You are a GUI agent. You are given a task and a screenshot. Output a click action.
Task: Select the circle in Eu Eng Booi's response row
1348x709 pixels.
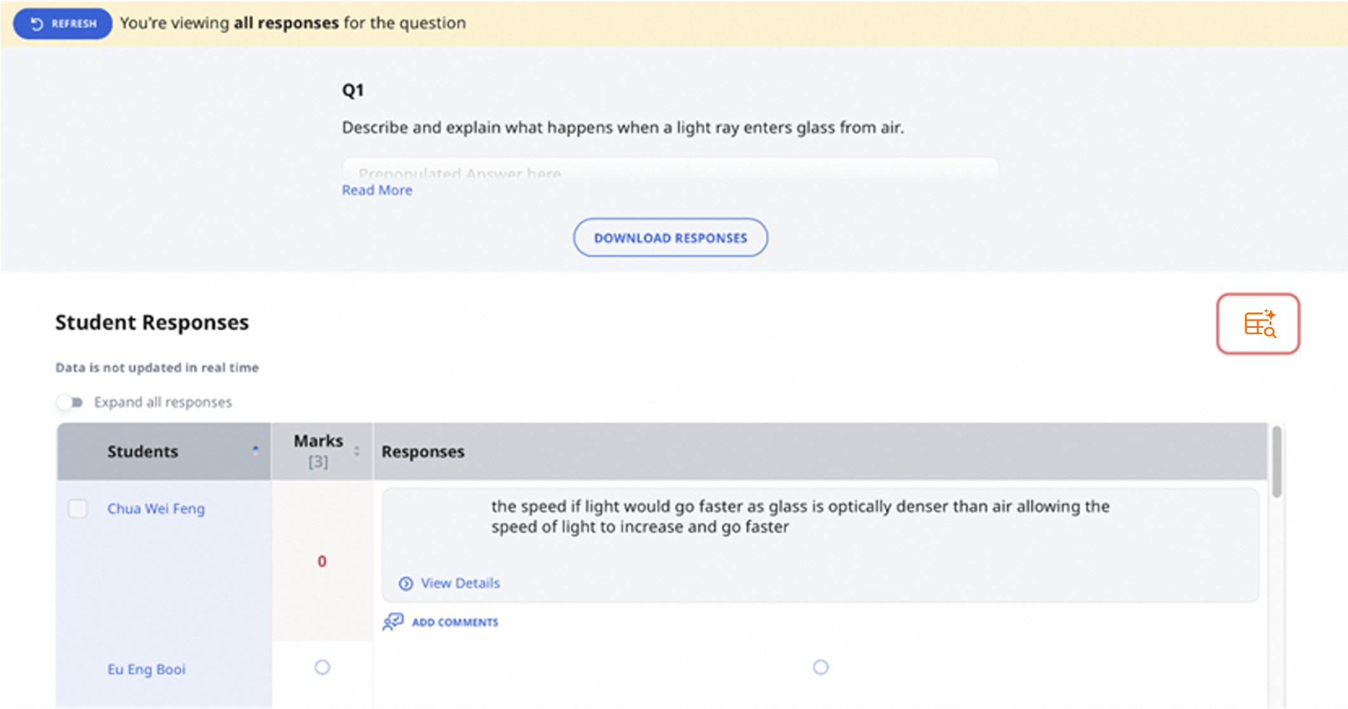pos(821,667)
